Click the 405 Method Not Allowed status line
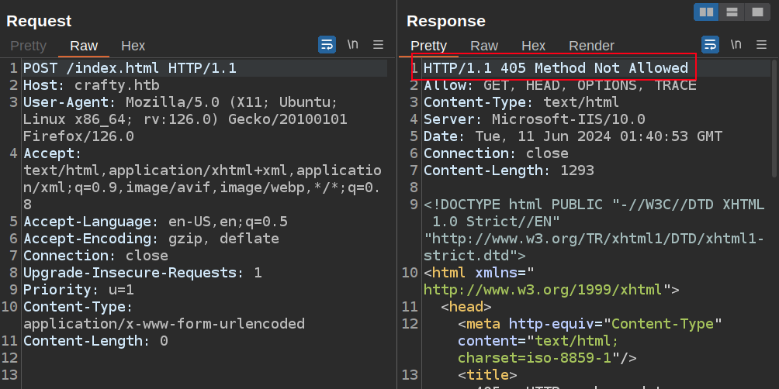Image resolution: width=779 pixels, height=389 pixels. (x=556, y=68)
